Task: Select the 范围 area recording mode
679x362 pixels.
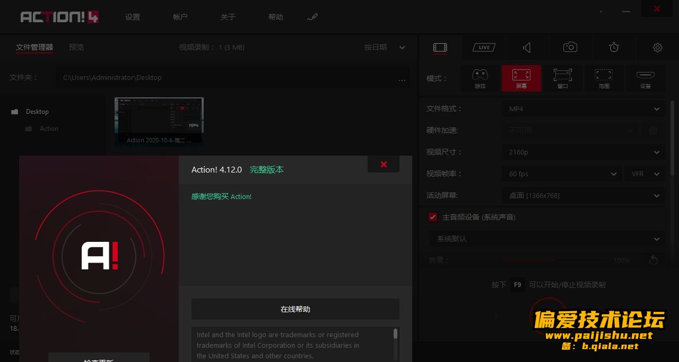Action: point(604,78)
